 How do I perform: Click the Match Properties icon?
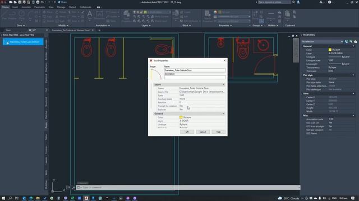208,16
